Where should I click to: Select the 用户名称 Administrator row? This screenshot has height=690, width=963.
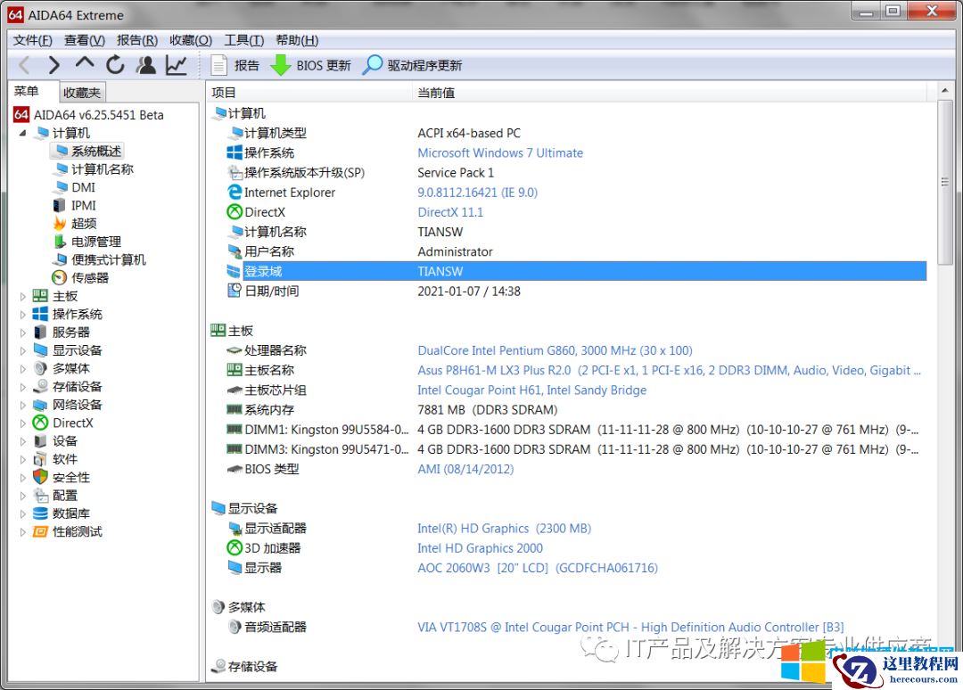click(576, 251)
